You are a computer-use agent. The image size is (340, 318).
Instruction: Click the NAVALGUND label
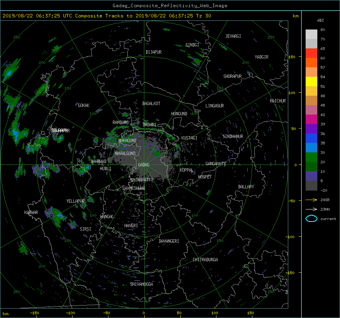(x=125, y=154)
